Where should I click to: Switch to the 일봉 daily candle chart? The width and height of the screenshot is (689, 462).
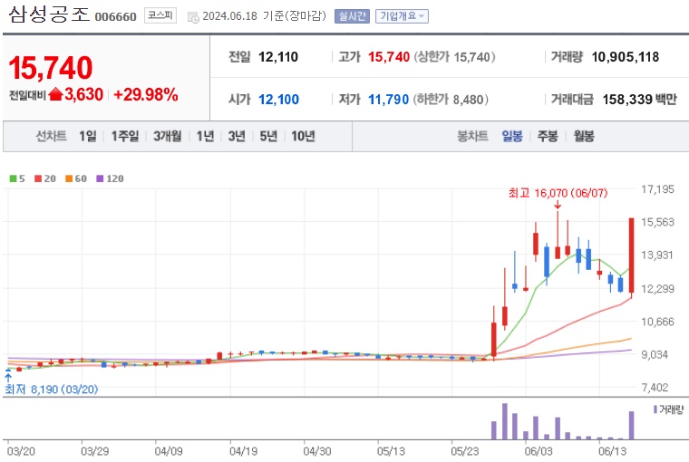click(512, 136)
